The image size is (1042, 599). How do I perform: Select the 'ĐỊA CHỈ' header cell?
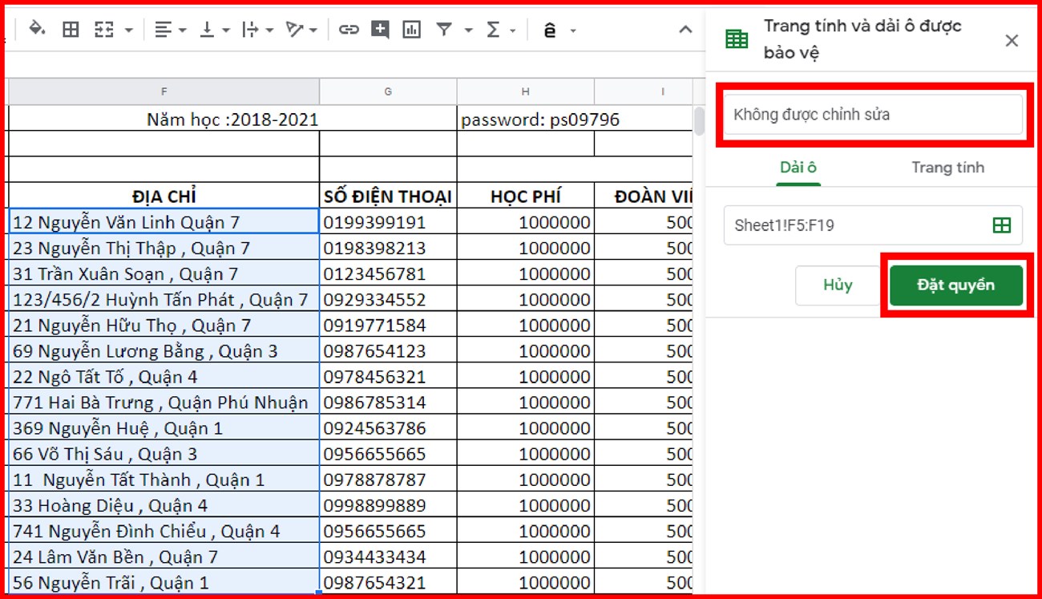coord(164,196)
